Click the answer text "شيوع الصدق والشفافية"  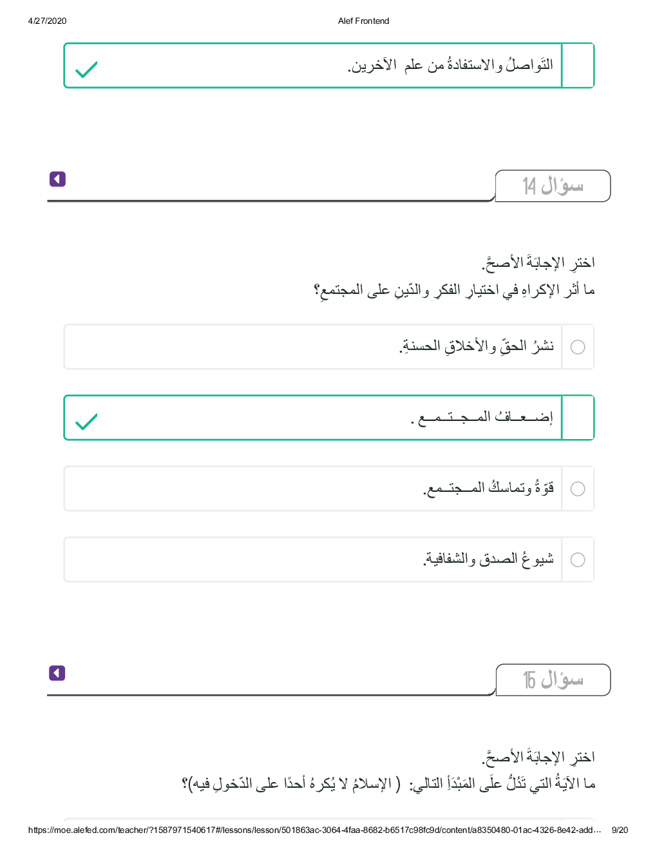tap(488, 560)
